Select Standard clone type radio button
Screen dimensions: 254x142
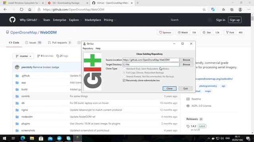[x=124, y=69]
